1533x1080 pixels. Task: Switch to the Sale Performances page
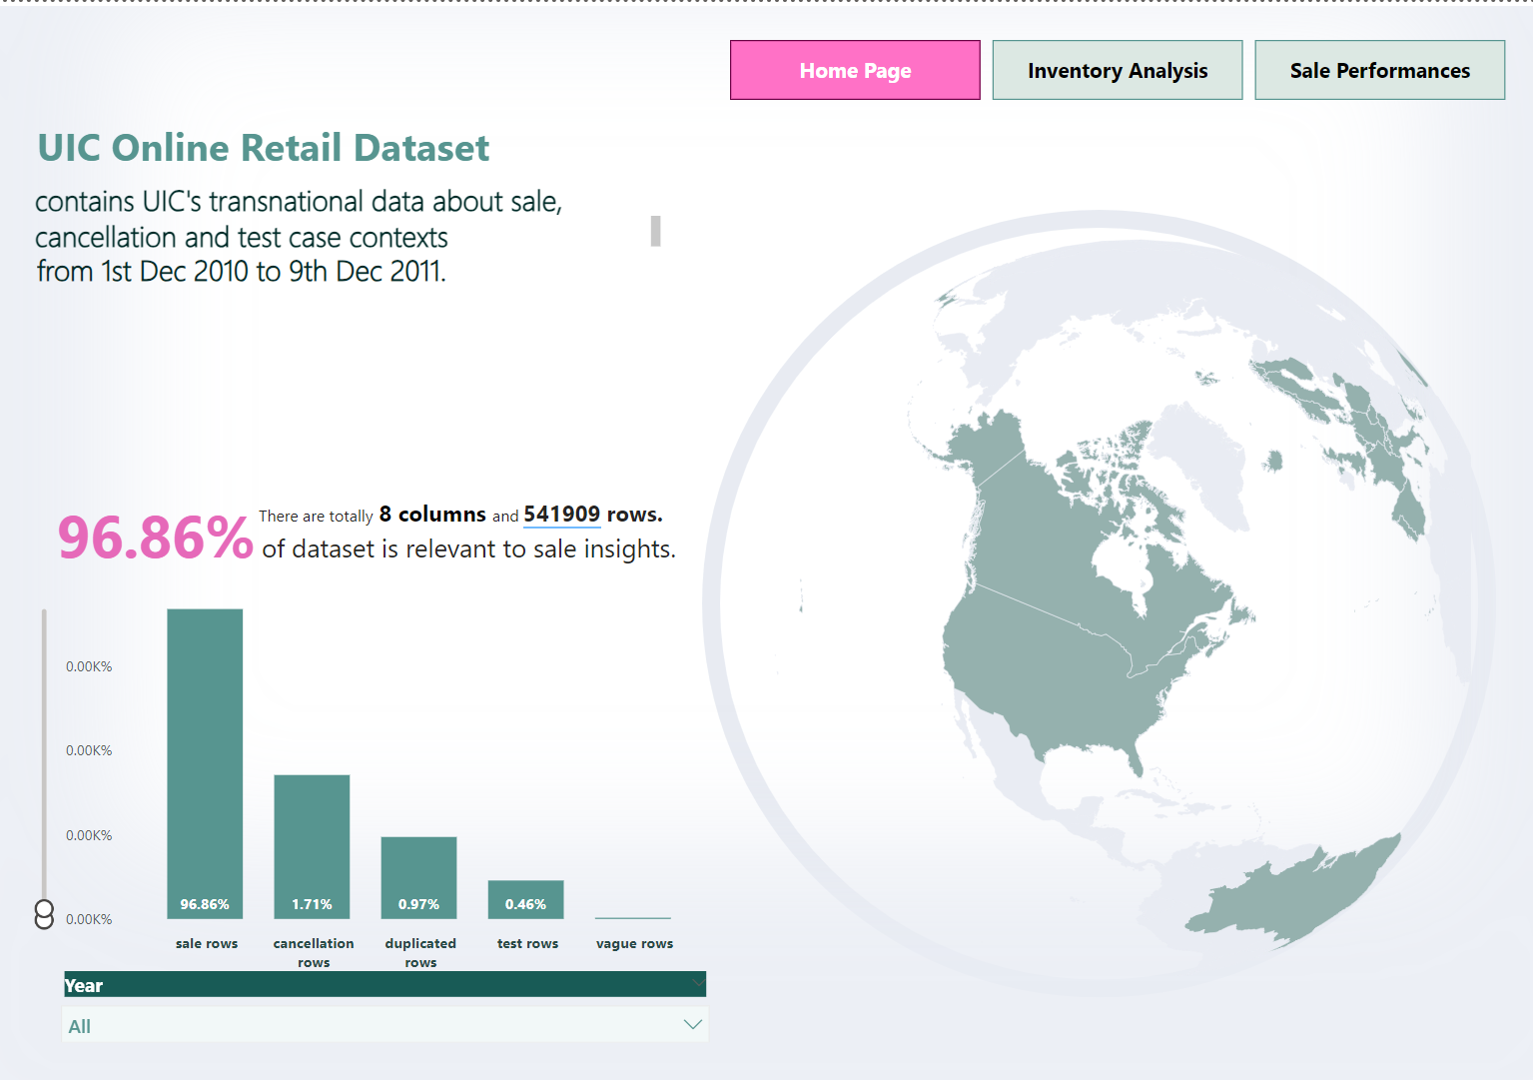[1379, 70]
